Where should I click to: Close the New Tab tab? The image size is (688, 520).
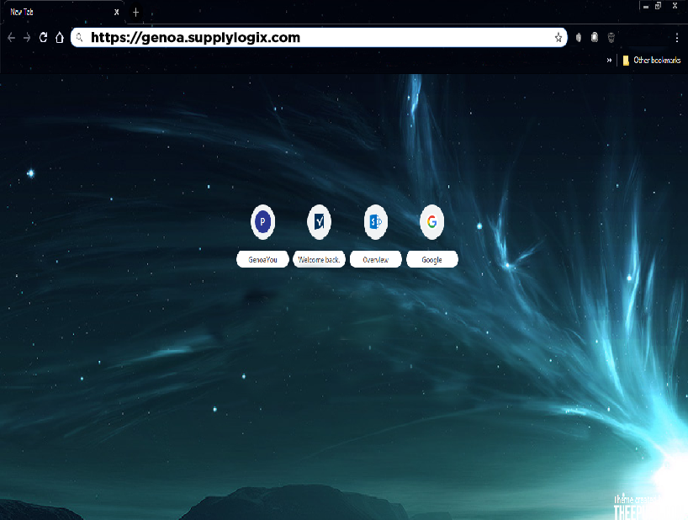click(117, 13)
